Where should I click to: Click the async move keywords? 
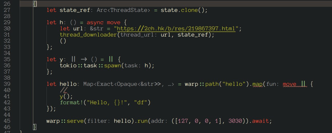(x=103, y=22)
